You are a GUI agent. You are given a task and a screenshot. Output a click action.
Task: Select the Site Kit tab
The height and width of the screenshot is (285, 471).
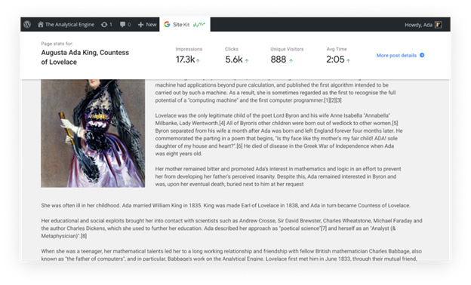point(185,25)
